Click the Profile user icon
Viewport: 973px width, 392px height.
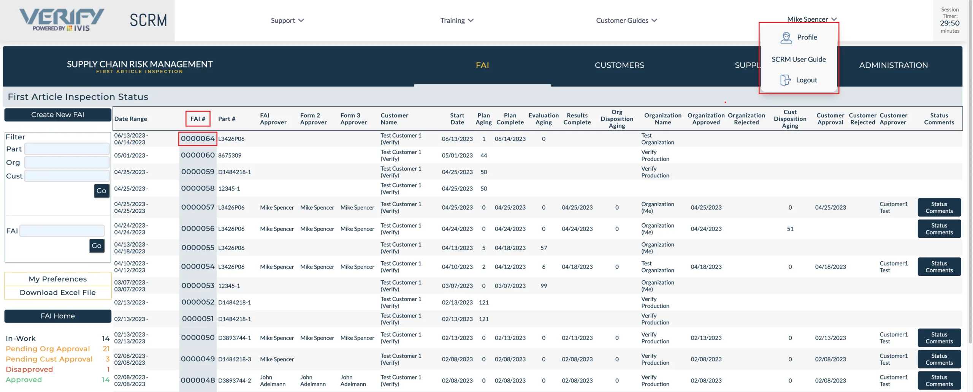click(786, 37)
